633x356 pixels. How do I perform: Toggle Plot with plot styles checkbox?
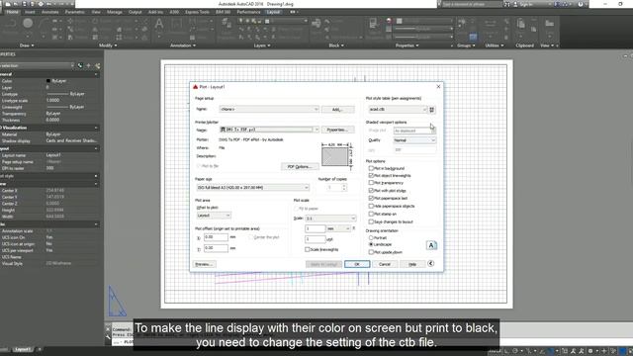point(371,191)
